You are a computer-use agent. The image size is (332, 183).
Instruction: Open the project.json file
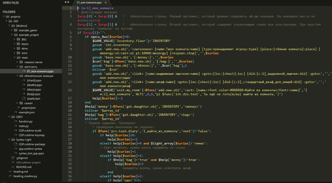[x=29, y=108]
